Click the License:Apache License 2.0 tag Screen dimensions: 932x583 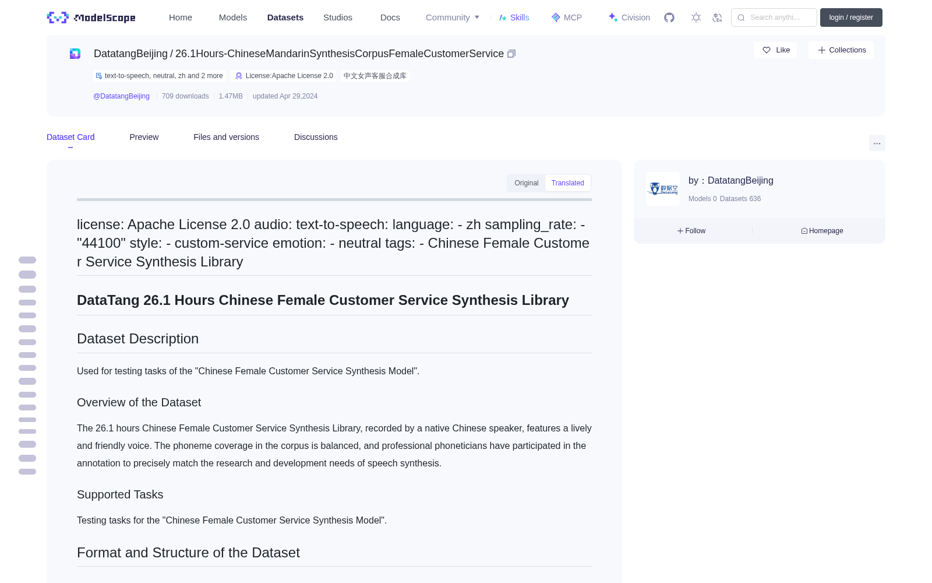[284, 76]
